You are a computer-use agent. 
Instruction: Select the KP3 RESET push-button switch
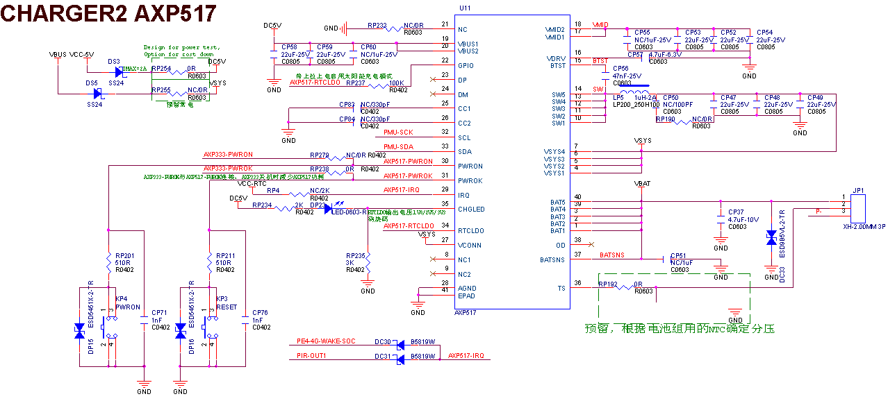point(208,325)
